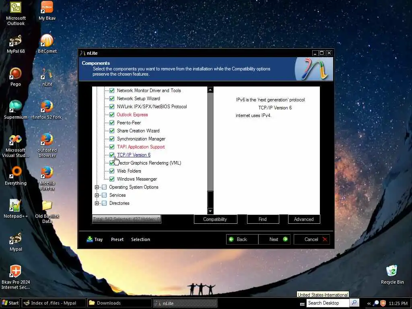Click the magnifier tray icon near the clock
The image size is (412, 309).
point(376,303)
